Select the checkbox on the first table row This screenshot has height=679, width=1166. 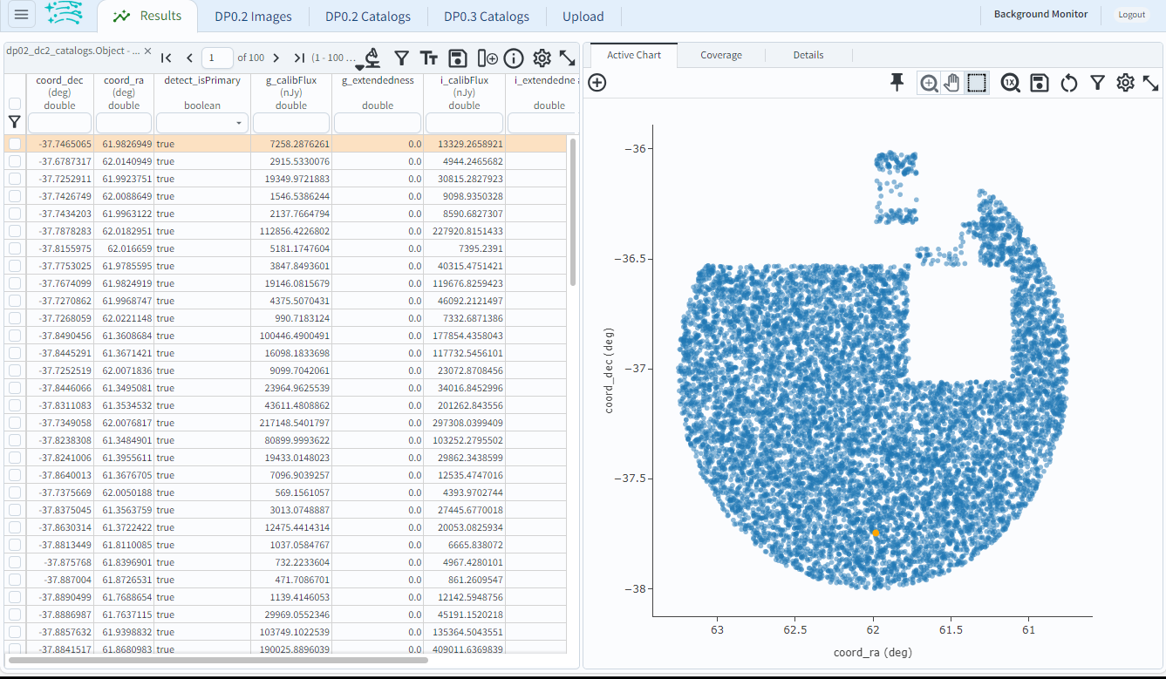coord(14,143)
